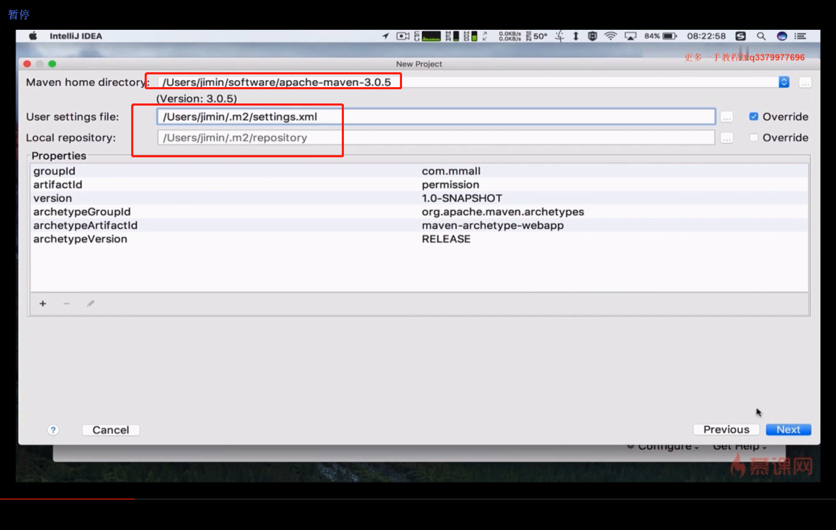836x530 pixels.
Task: Proceed with Next button
Action: click(788, 429)
